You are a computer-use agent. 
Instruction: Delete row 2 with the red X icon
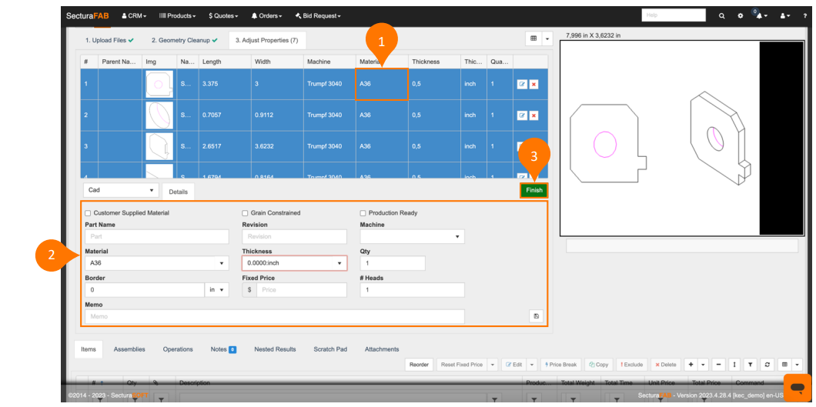533,115
